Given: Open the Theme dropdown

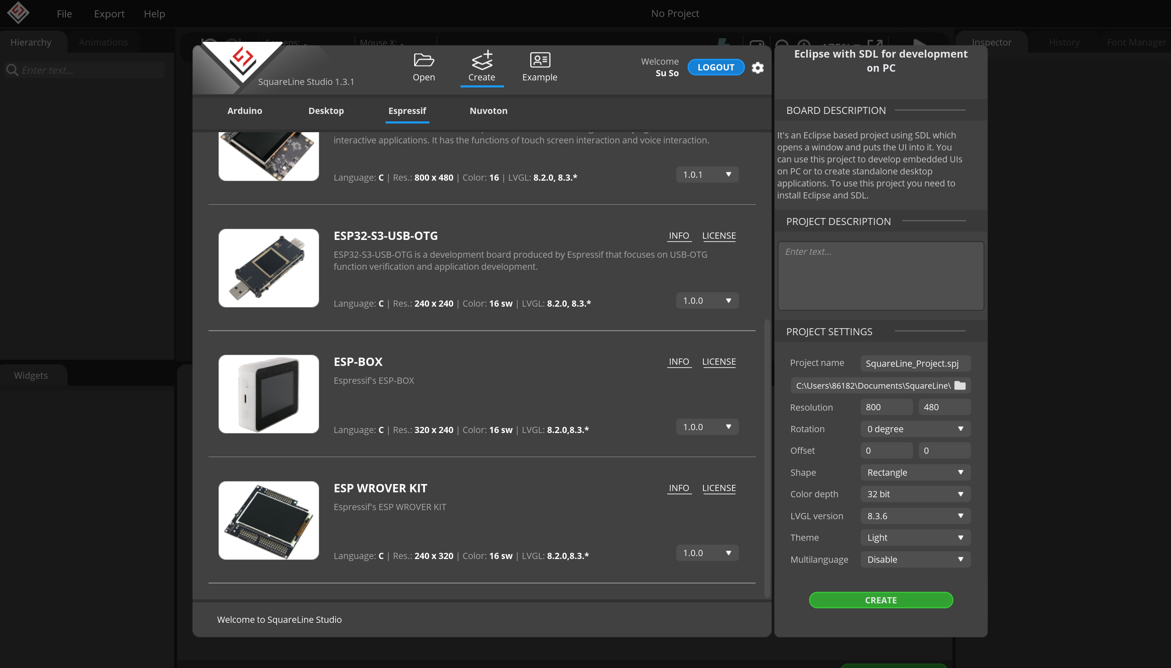Looking at the screenshot, I should click(915, 538).
